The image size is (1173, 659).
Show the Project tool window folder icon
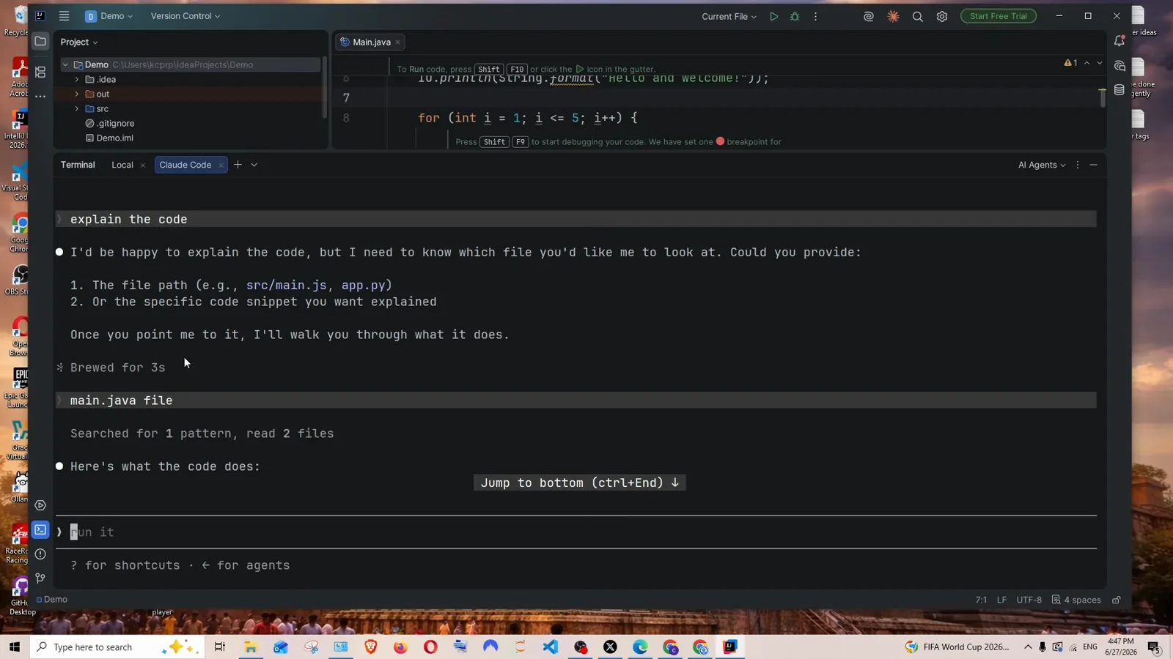[x=40, y=42]
